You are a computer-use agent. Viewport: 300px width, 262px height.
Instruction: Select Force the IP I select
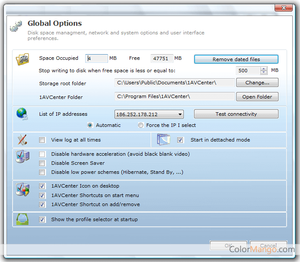point(141,125)
